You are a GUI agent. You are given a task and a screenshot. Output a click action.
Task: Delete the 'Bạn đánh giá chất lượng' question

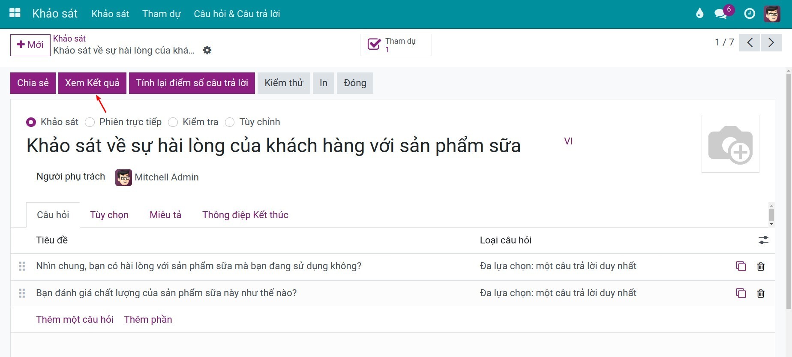pos(761,293)
